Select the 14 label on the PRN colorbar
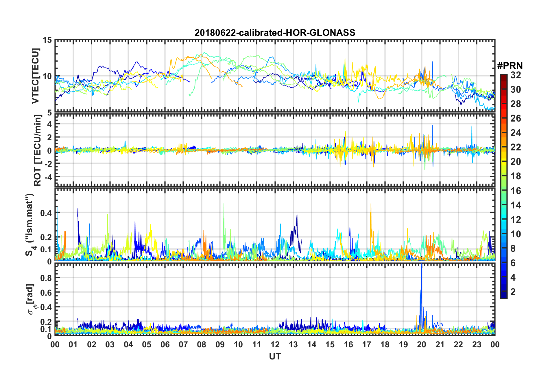Viewport: 550px width, 373px height. coord(516,205)
